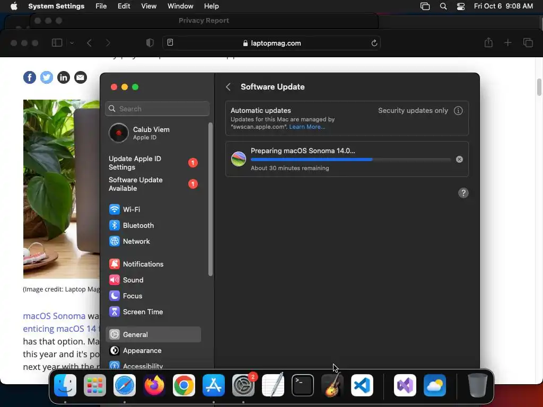Open the Software Update help button

click(463, 193)
